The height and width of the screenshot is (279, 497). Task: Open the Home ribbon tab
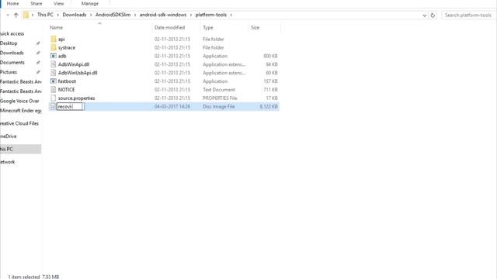12,3
